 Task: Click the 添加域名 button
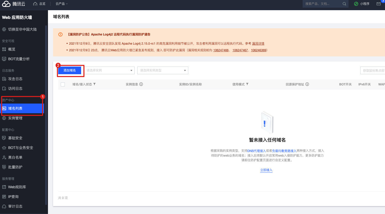[70, 70]
